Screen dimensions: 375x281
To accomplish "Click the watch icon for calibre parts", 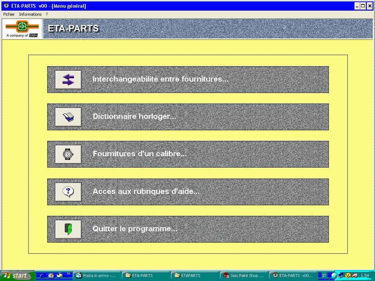I will [x=68, y=154].
